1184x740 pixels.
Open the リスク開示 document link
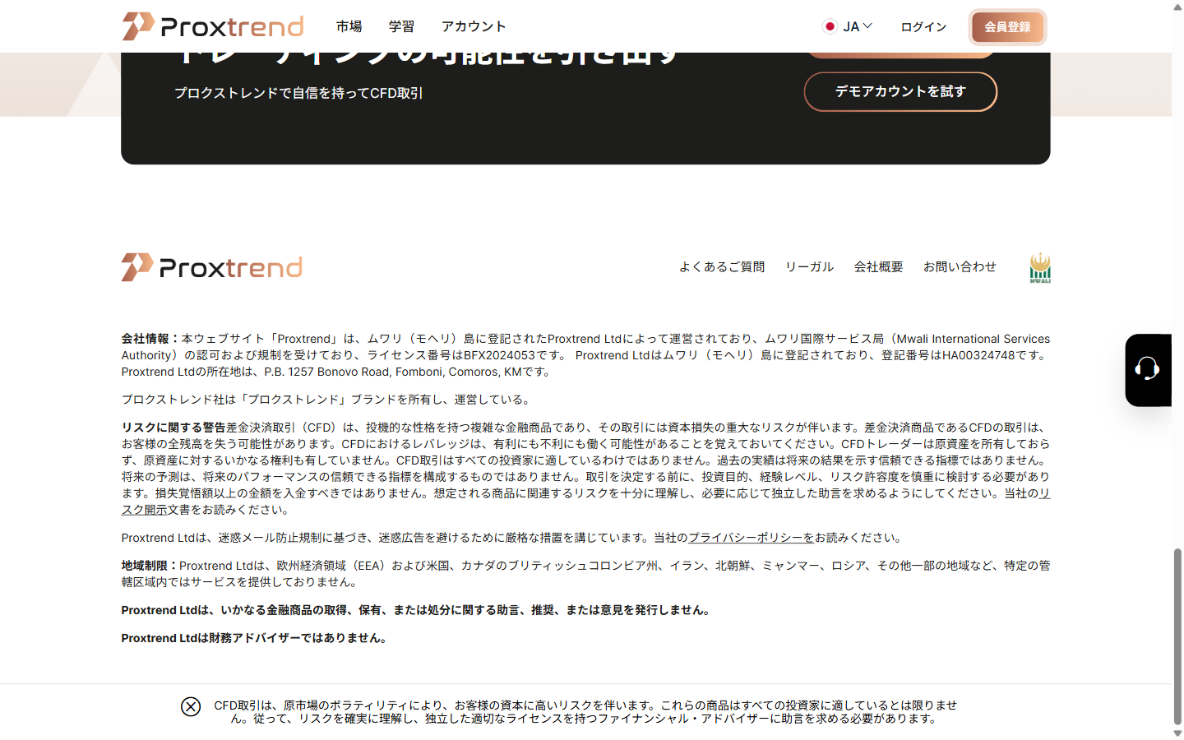tap(144, 510)
